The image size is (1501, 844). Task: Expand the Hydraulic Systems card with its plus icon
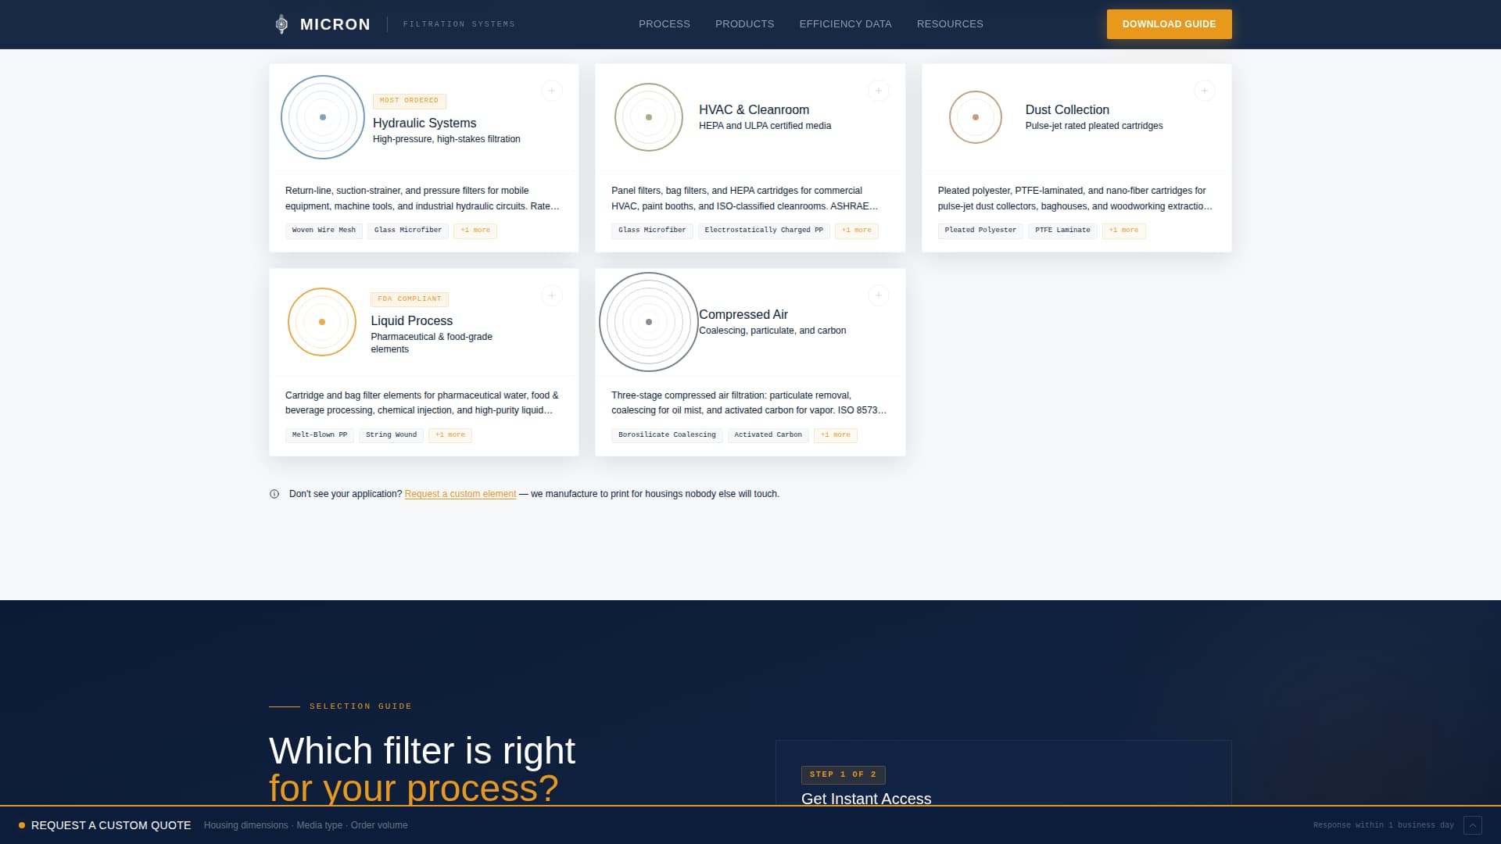coord(552,90)
